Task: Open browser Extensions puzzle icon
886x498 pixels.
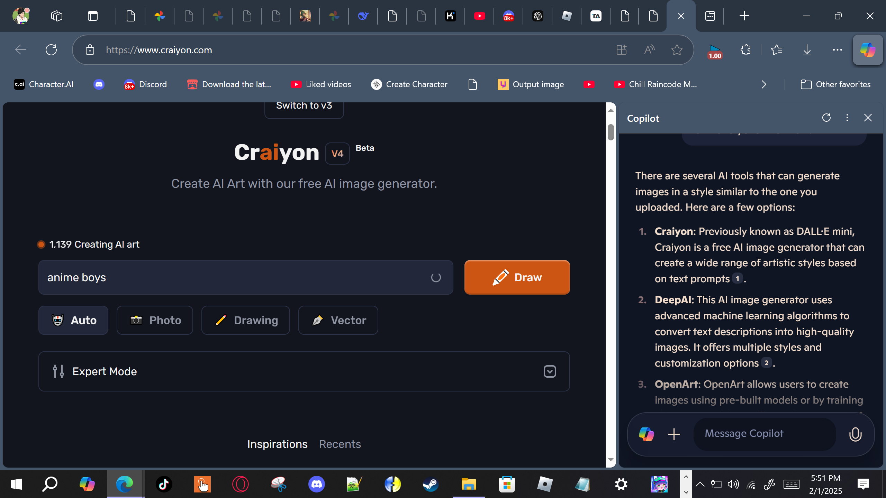Action: coord(745,50)
